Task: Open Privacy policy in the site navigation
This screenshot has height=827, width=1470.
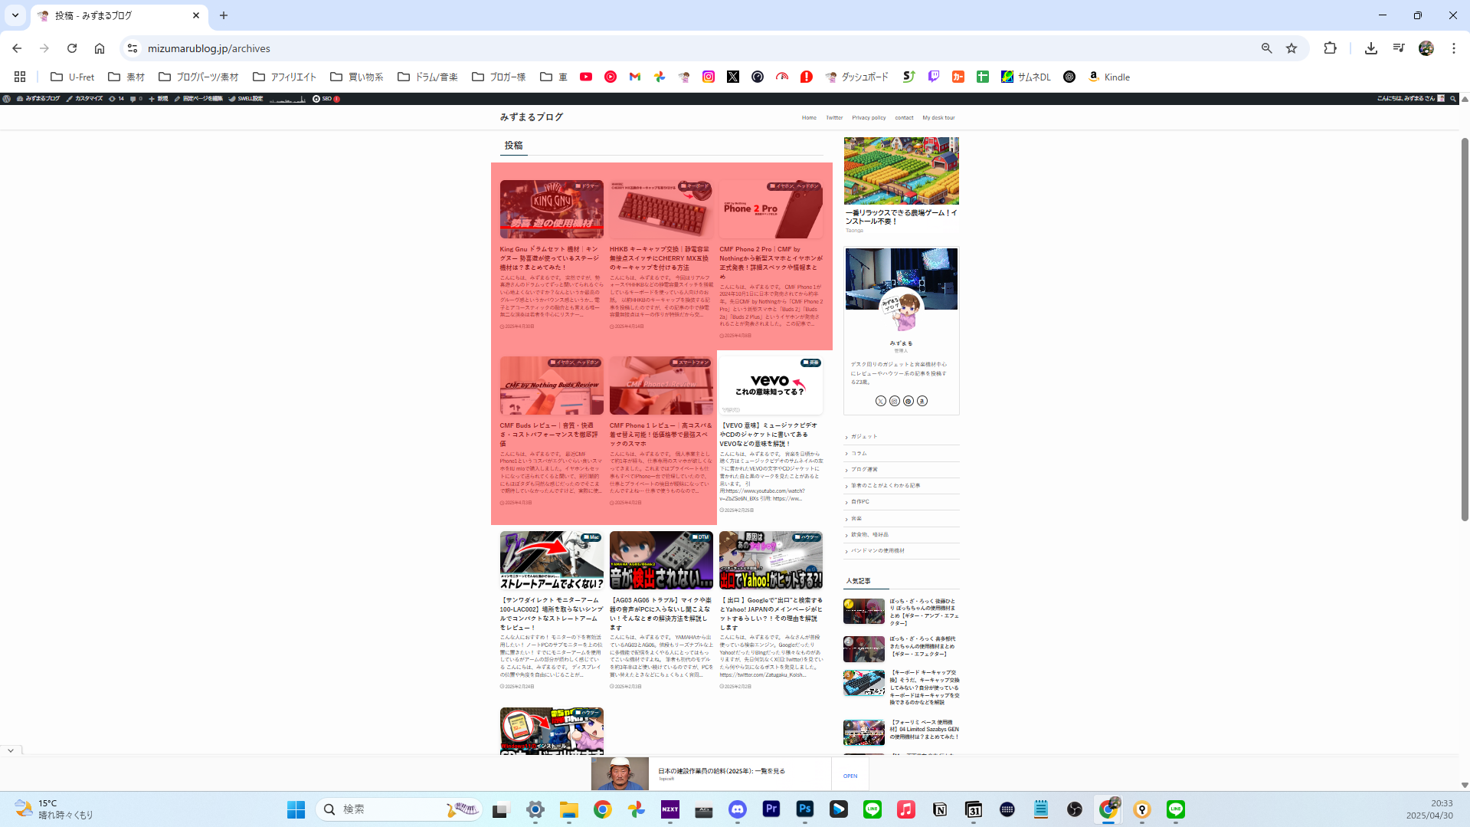Action: pos(869,118)
